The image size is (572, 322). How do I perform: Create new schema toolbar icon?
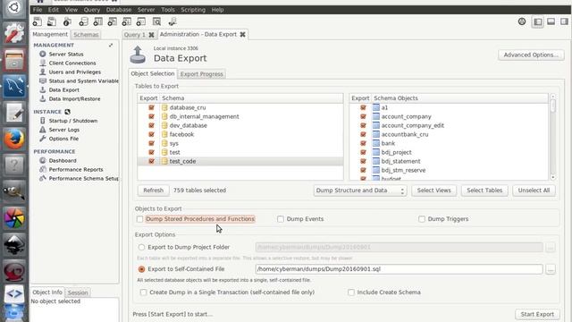click(x=83, y=21)
